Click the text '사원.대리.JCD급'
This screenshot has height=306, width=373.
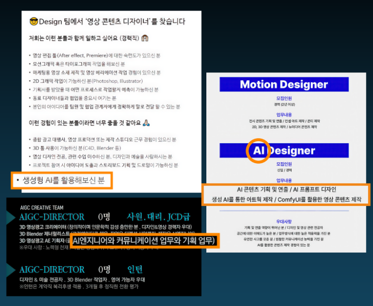(159, 217)
